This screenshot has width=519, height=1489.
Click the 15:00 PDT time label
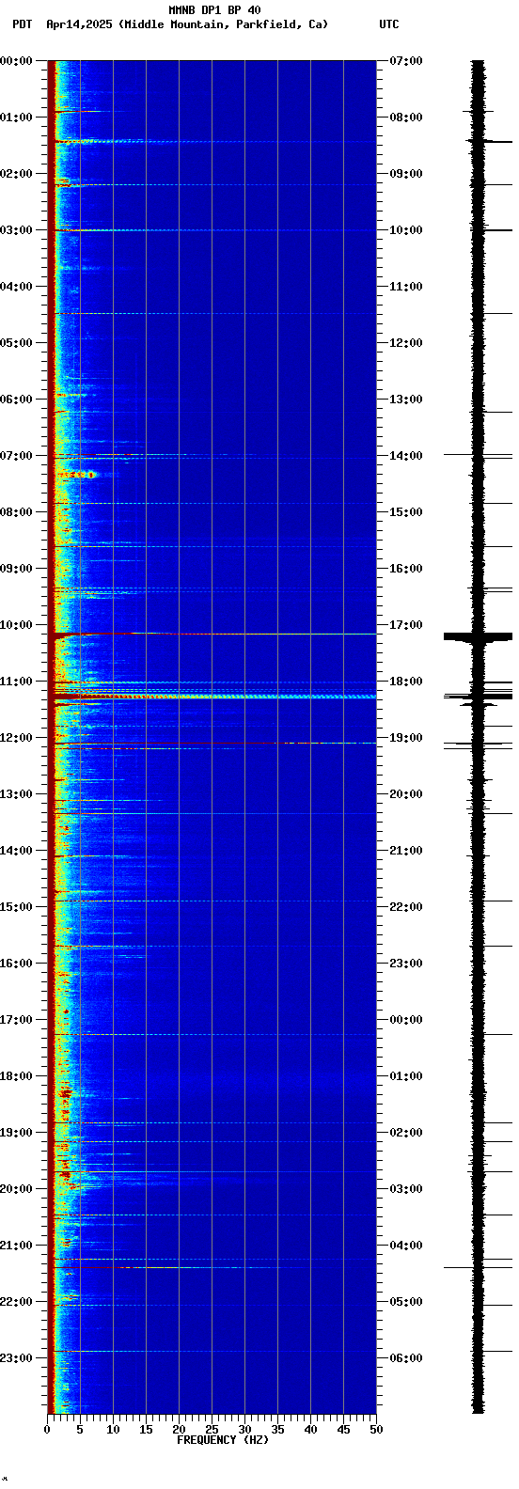click(17, 907)
